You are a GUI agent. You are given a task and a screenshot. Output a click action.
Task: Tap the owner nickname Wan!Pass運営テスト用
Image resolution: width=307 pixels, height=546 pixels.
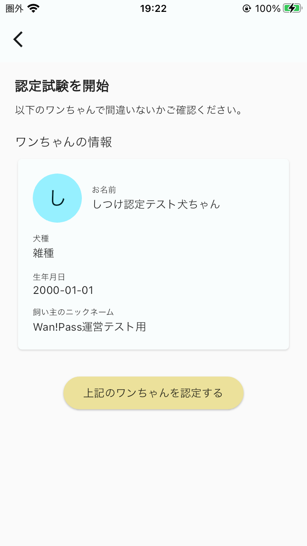pos(90,327)
